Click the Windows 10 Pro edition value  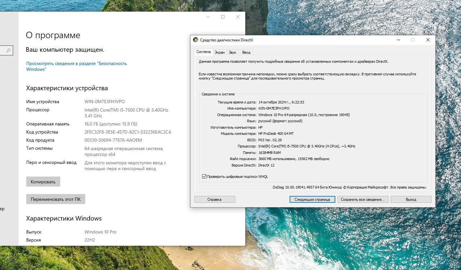tap(100, 232)
